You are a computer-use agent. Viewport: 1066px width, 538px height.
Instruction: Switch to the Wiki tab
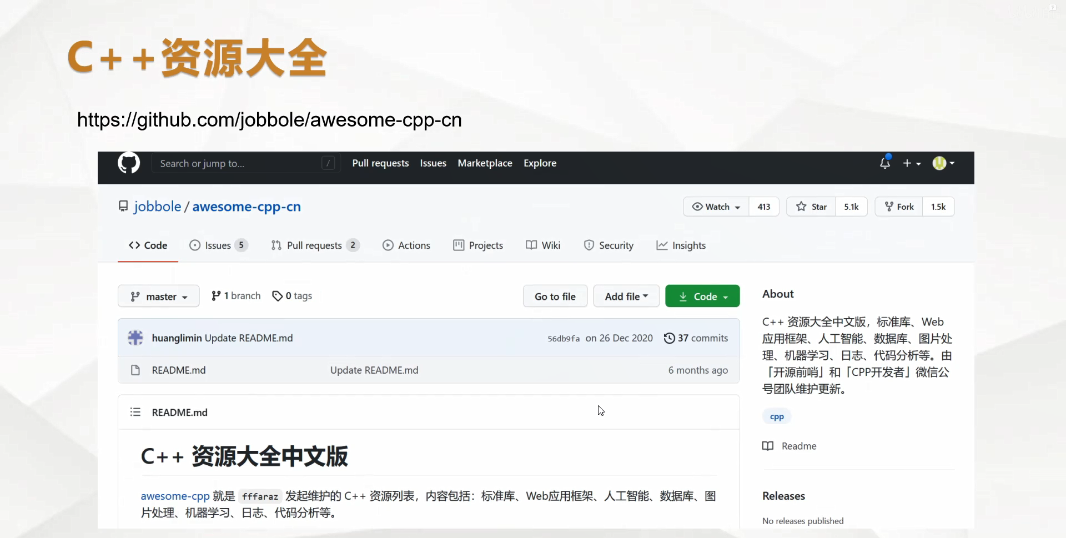543,245
